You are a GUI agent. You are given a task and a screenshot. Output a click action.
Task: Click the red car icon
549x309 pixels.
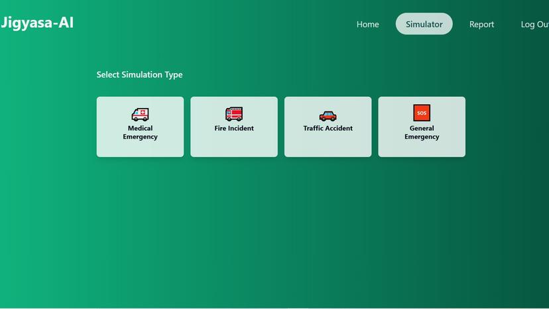pyautogui.click(x=328, y=116)
